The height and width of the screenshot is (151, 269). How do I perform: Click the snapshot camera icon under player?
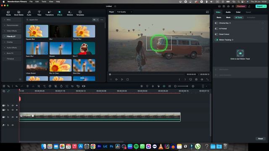[x=196, y=79]
